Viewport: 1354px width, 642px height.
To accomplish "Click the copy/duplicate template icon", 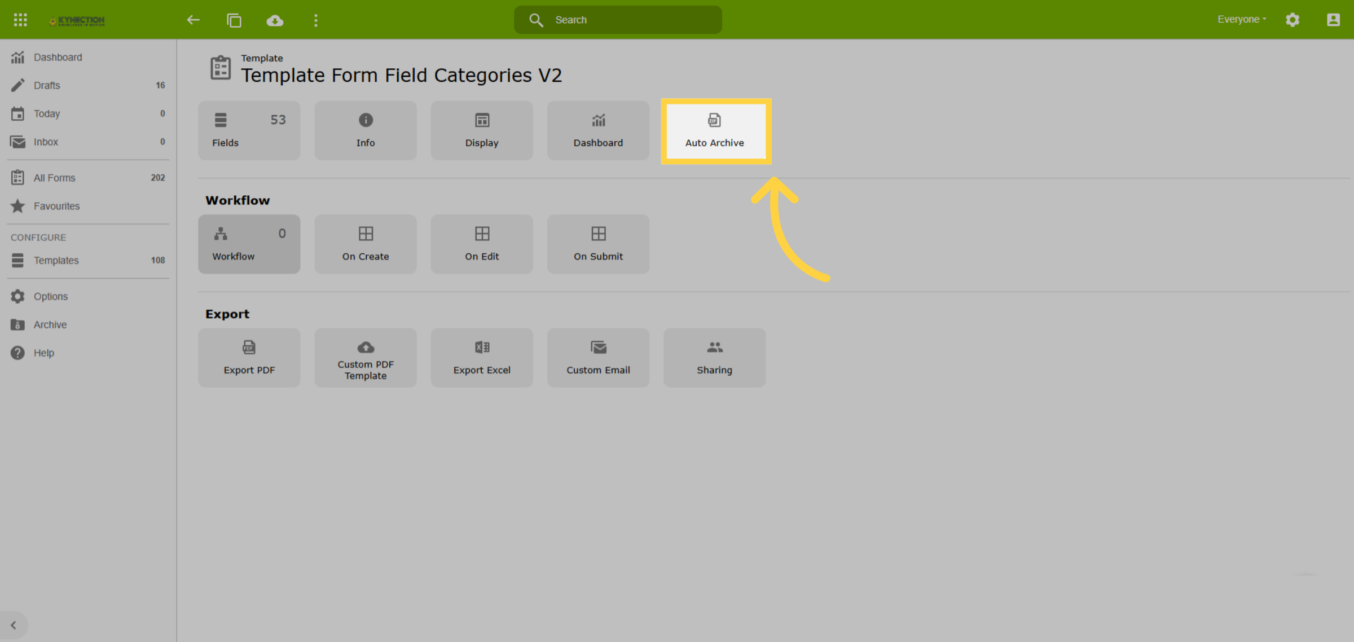I will point(234,20).
